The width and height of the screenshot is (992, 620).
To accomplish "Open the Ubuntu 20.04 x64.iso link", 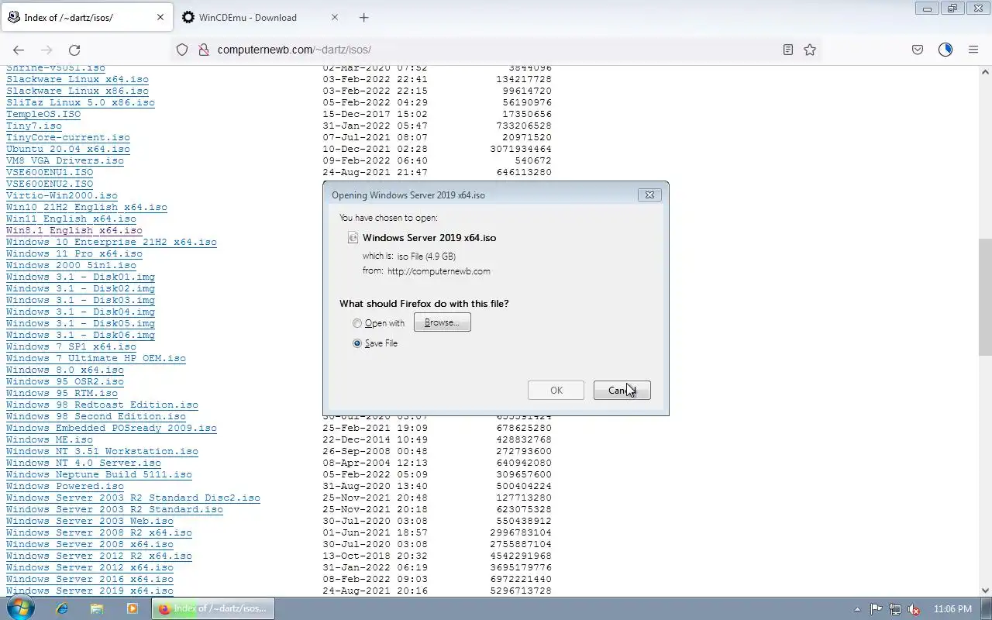I will pos(68,149).
